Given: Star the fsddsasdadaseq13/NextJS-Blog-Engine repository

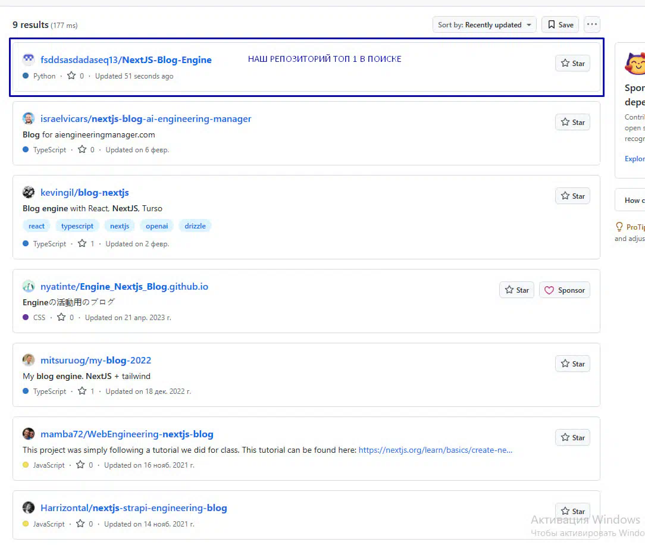Looking at the screenshot, I should pos(572,63).
